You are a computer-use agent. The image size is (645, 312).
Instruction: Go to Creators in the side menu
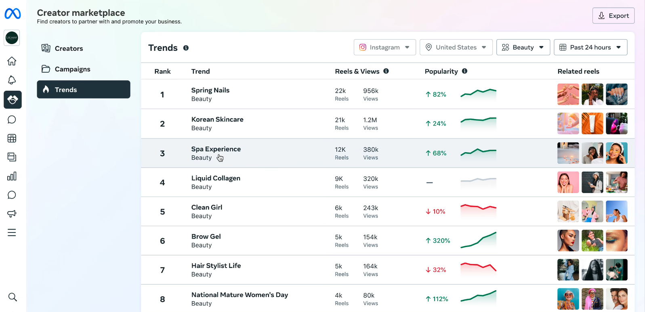[x=69, y=48]
